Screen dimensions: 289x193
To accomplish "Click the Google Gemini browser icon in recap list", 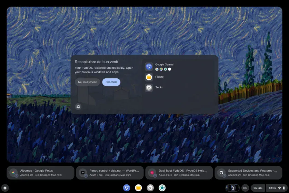I will pyautogui.click(x=149, y=67).
